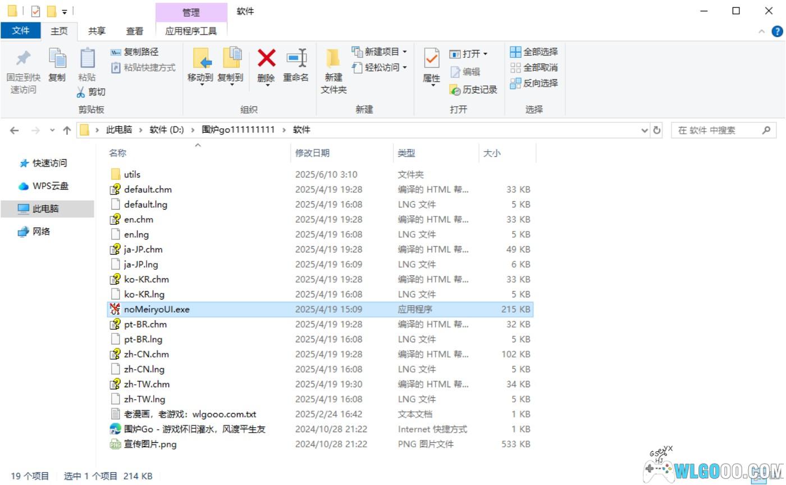Image resolution: width=786 pixels, height=485 pixels.
Task: Click Refresh icon beside address bar
Action: (x=657, y=130)
